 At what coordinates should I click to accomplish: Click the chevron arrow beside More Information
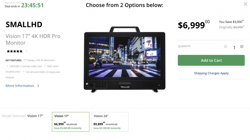38,86
